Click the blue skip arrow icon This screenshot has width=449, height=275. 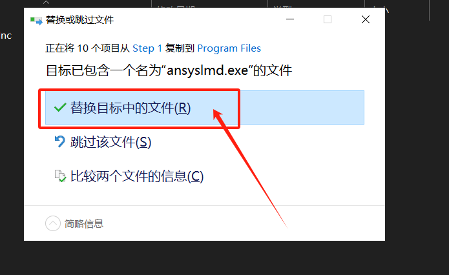60,141
